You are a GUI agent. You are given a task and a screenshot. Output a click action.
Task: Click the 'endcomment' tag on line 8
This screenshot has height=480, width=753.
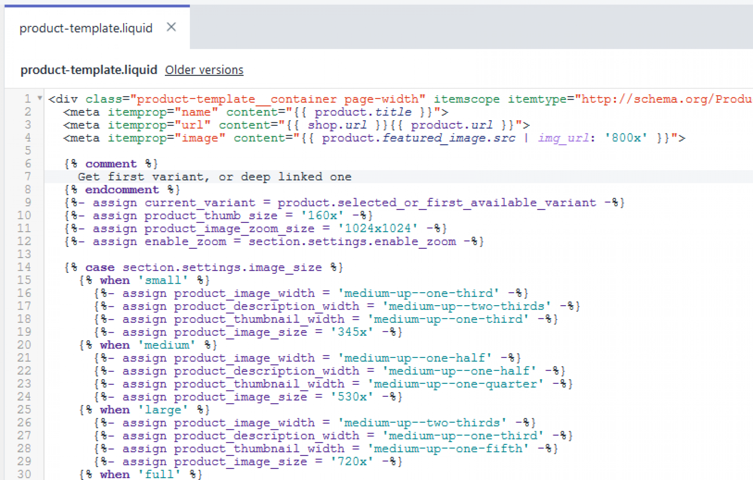pyautogui.click(x=122, y=189)
